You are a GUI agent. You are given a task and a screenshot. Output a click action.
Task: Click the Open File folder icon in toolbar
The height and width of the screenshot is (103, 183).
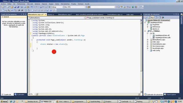[x=12, y=7]
